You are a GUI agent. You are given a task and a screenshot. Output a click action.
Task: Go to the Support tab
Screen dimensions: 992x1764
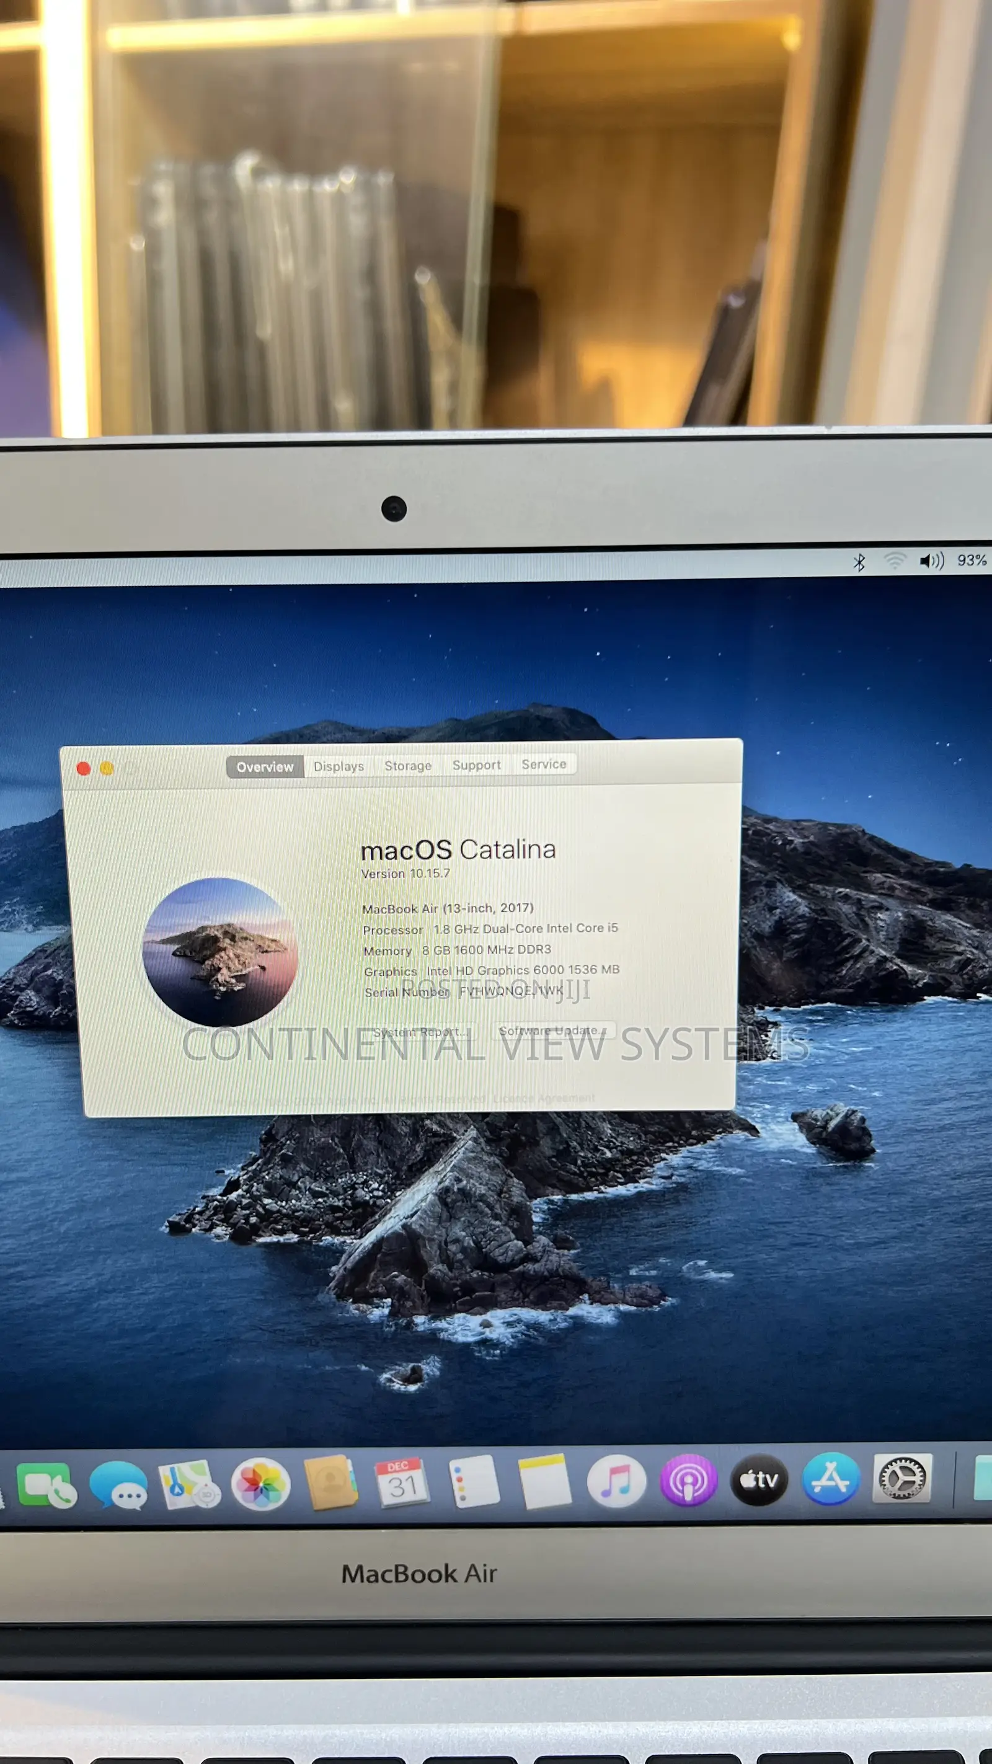click(x=477, y=765)
